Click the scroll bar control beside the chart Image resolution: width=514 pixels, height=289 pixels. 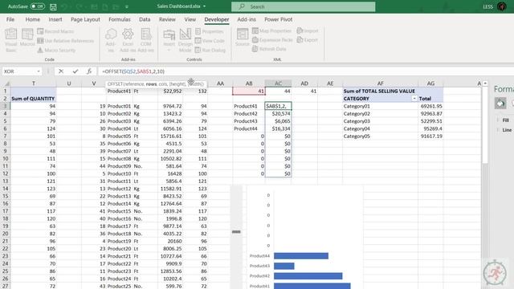tap(236, 231)
